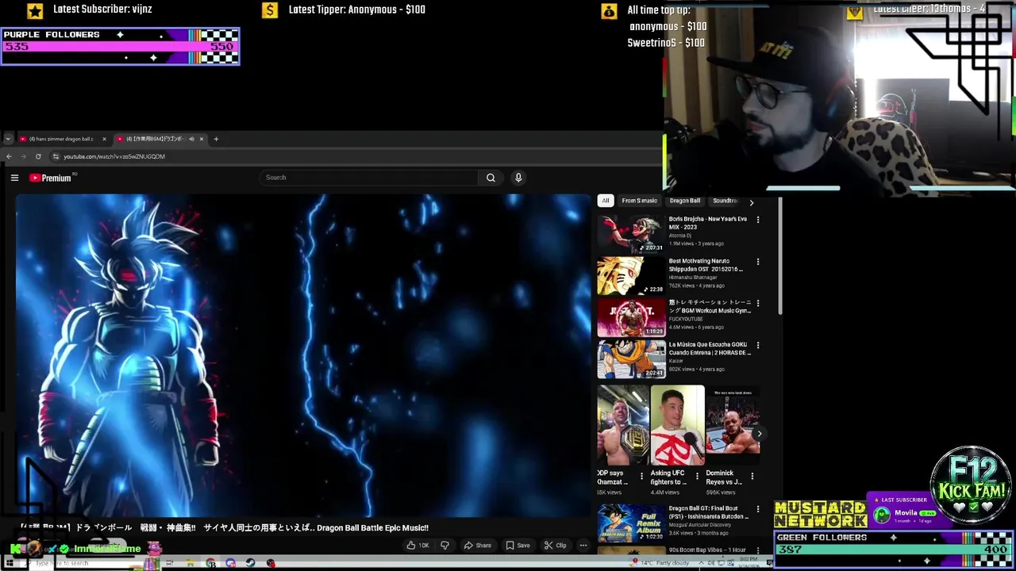This screenshot has height=571, width=1016.
Task: Open a new browser tab with plus
Action: tap(216, 139)
